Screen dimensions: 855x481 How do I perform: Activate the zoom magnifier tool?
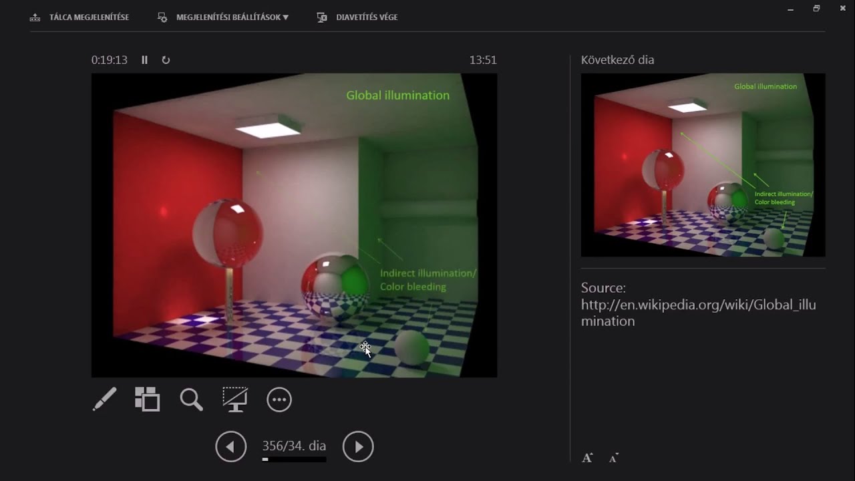(191, 399)
